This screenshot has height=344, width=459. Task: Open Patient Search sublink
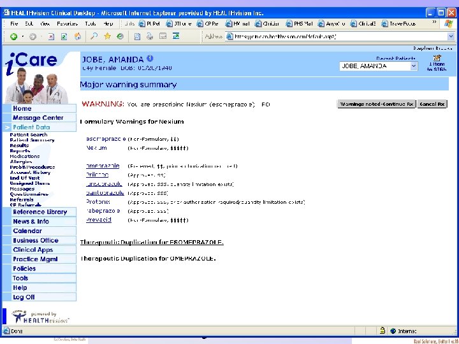29,134
